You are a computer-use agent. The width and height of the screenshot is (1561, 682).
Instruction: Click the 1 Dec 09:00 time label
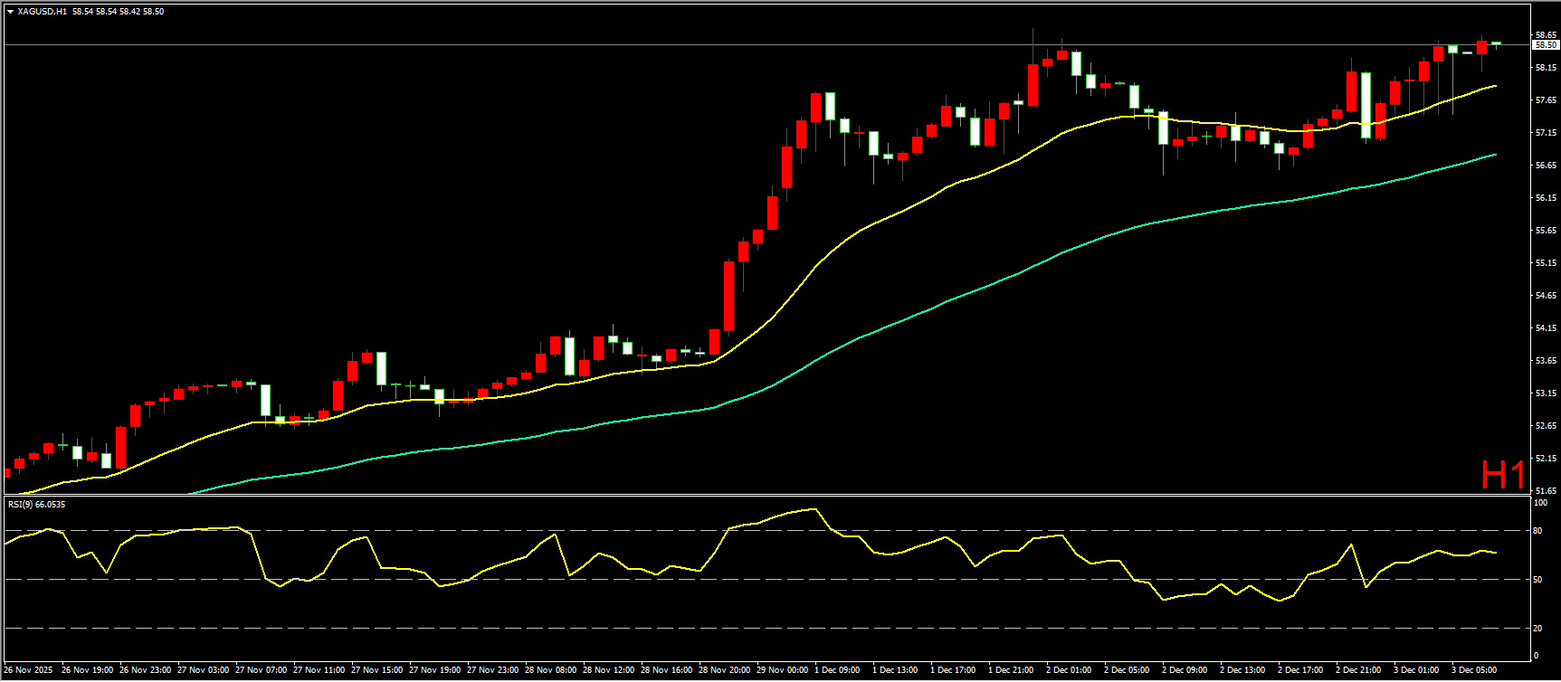coord(837,670)
